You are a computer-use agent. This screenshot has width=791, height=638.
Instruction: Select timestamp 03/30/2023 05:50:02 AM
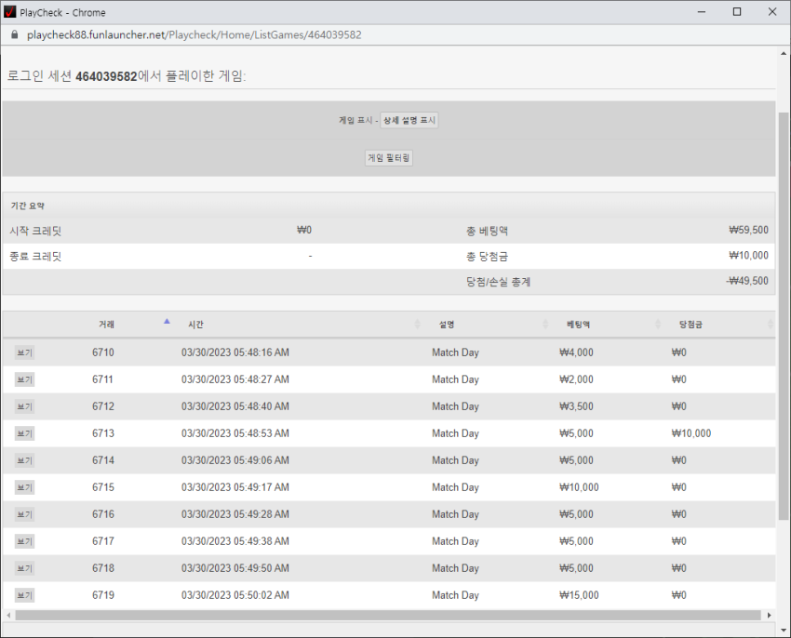tap(235, 595)
